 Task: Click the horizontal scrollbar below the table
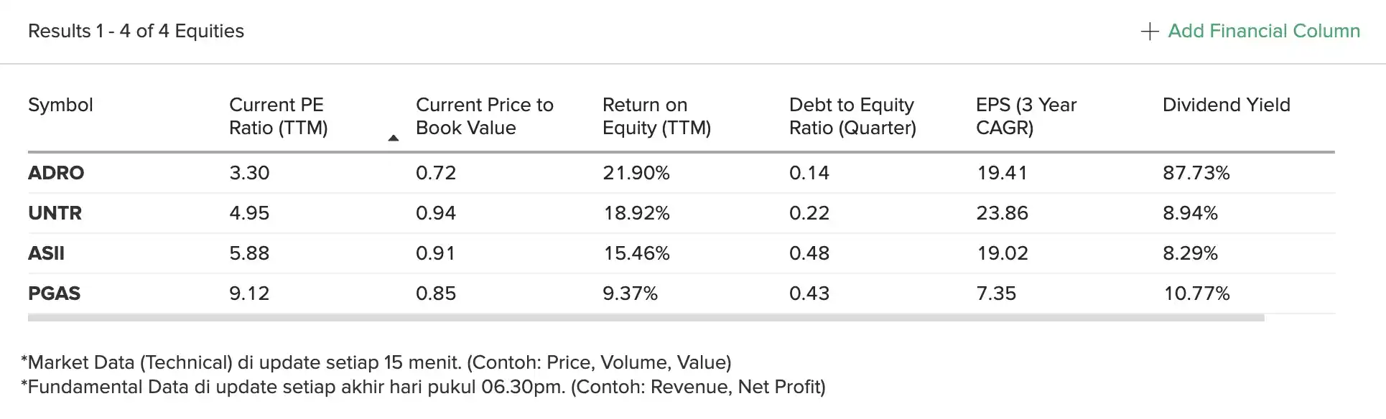[x=645, y=317]
